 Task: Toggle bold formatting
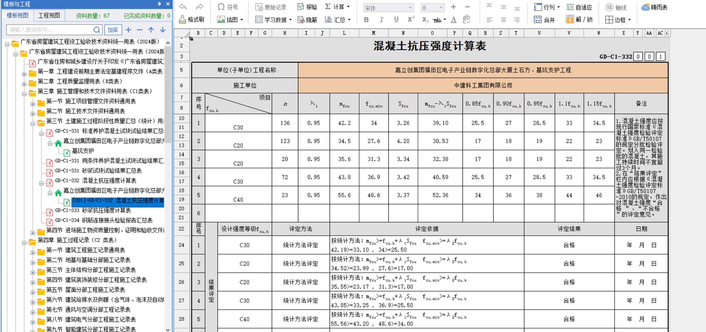click(x=366, y=19)
